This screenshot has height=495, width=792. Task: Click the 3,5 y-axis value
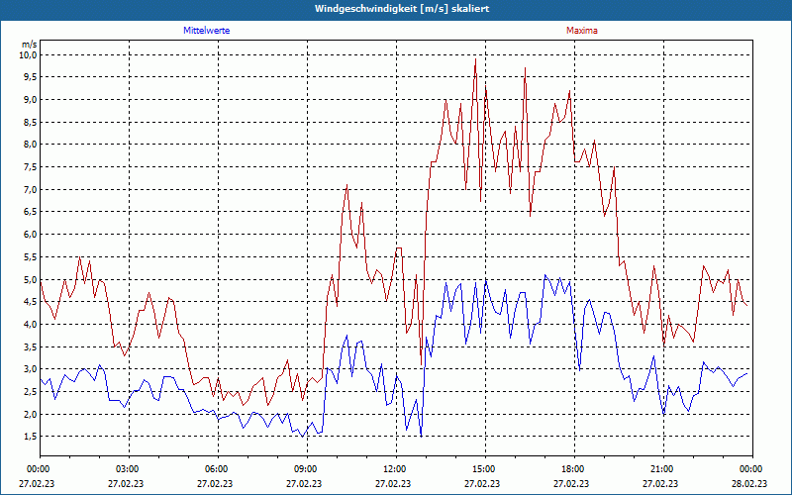[31, 346]
